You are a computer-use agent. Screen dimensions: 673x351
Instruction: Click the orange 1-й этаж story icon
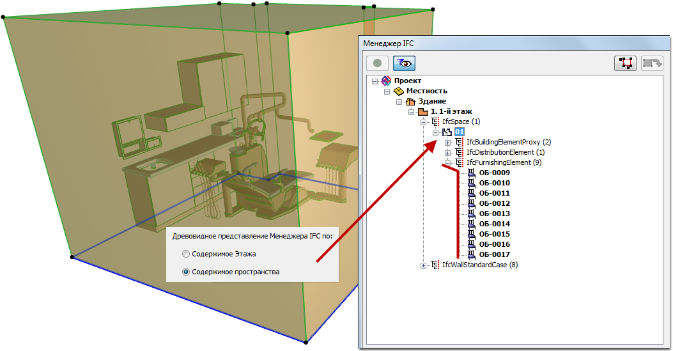coord(423,111)
